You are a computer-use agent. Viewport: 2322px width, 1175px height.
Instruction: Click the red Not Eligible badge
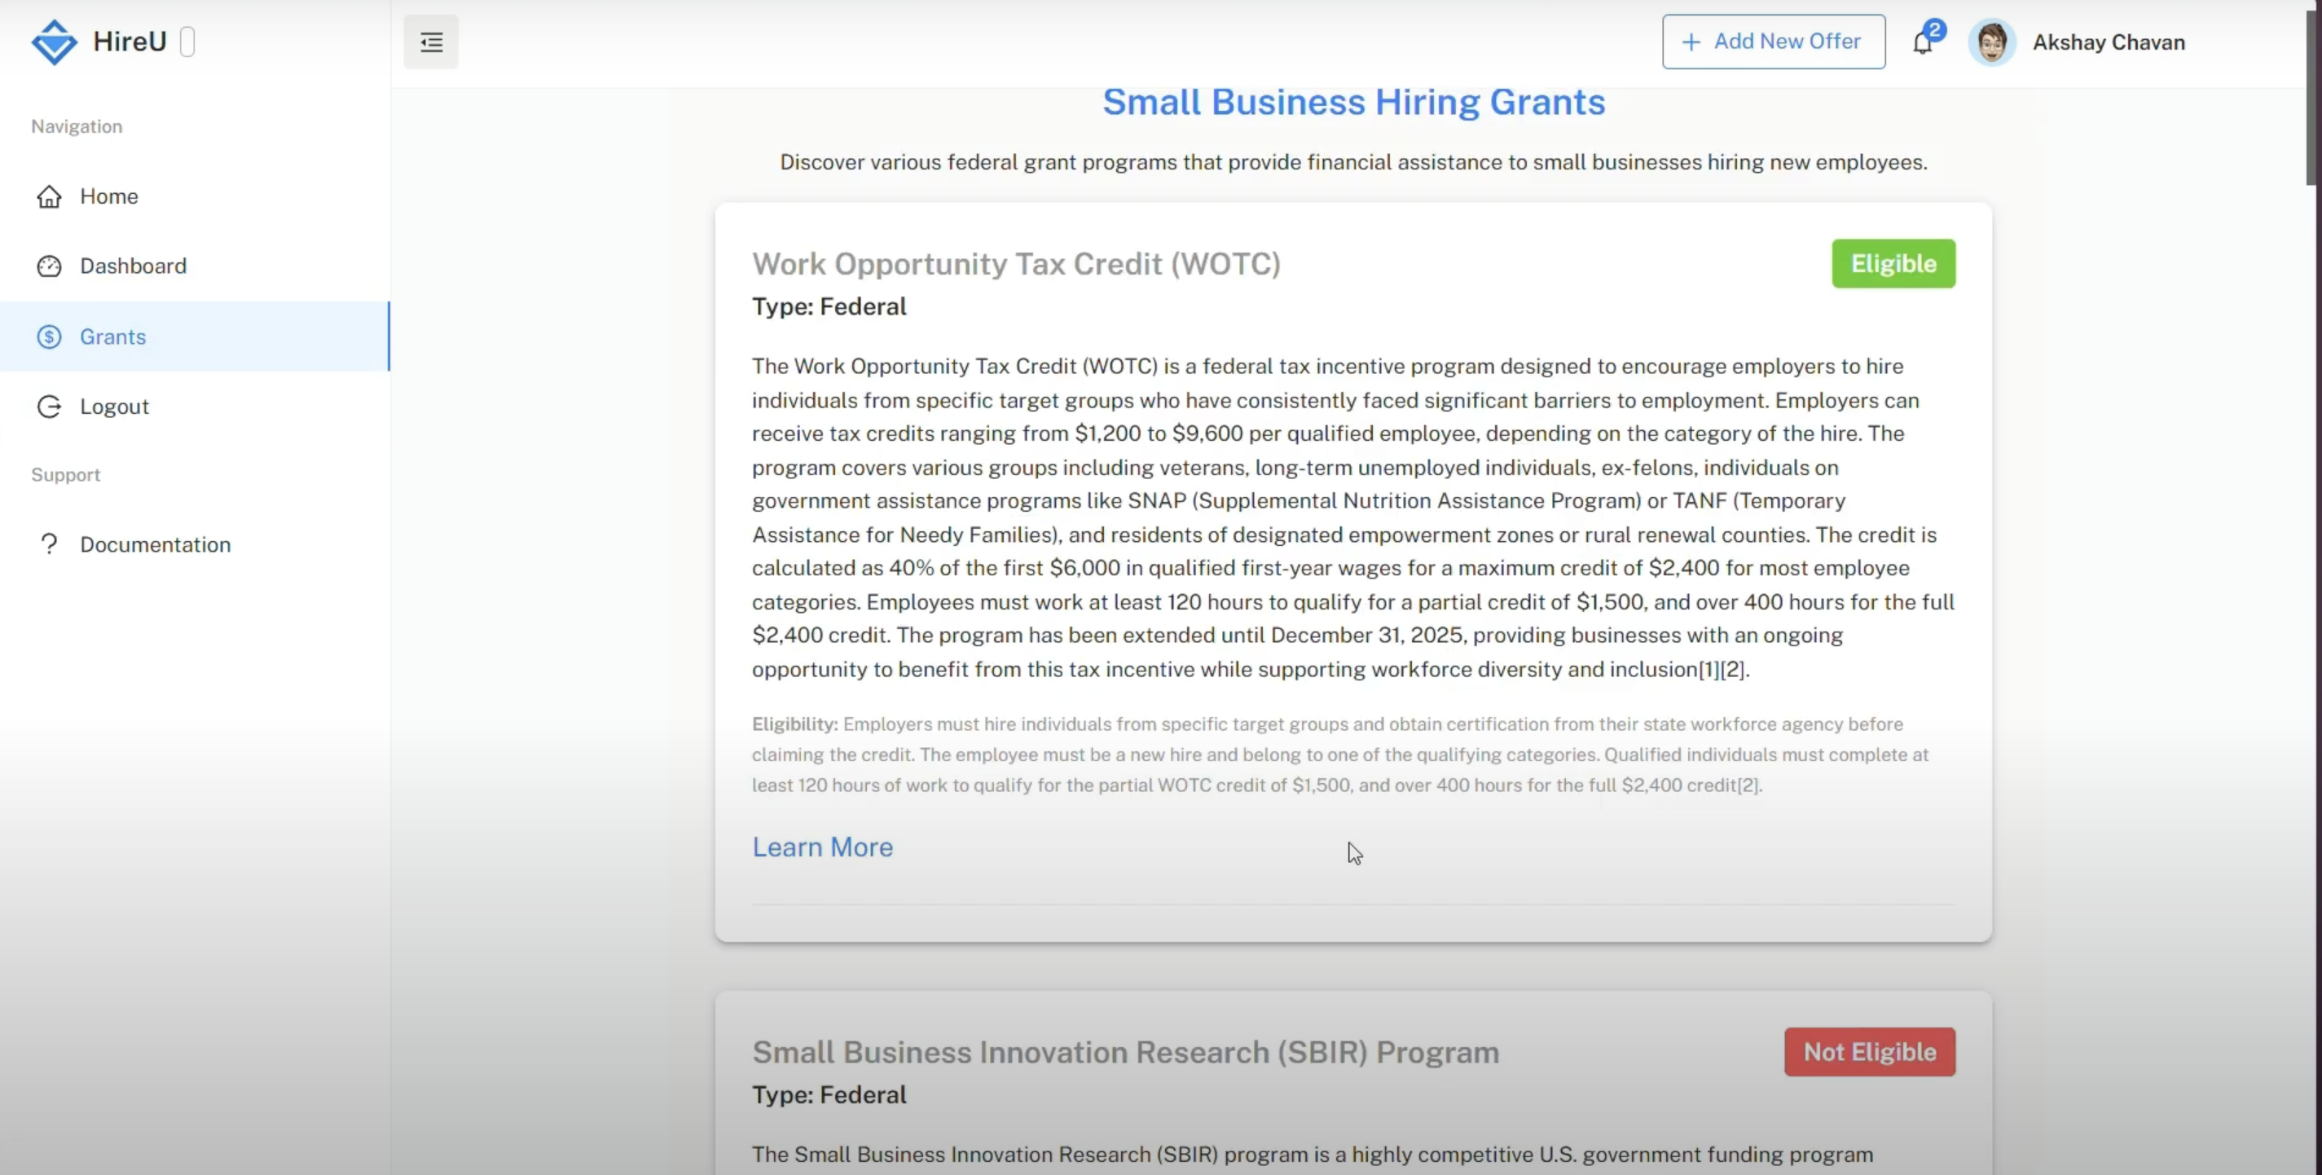[1870, 1051]
